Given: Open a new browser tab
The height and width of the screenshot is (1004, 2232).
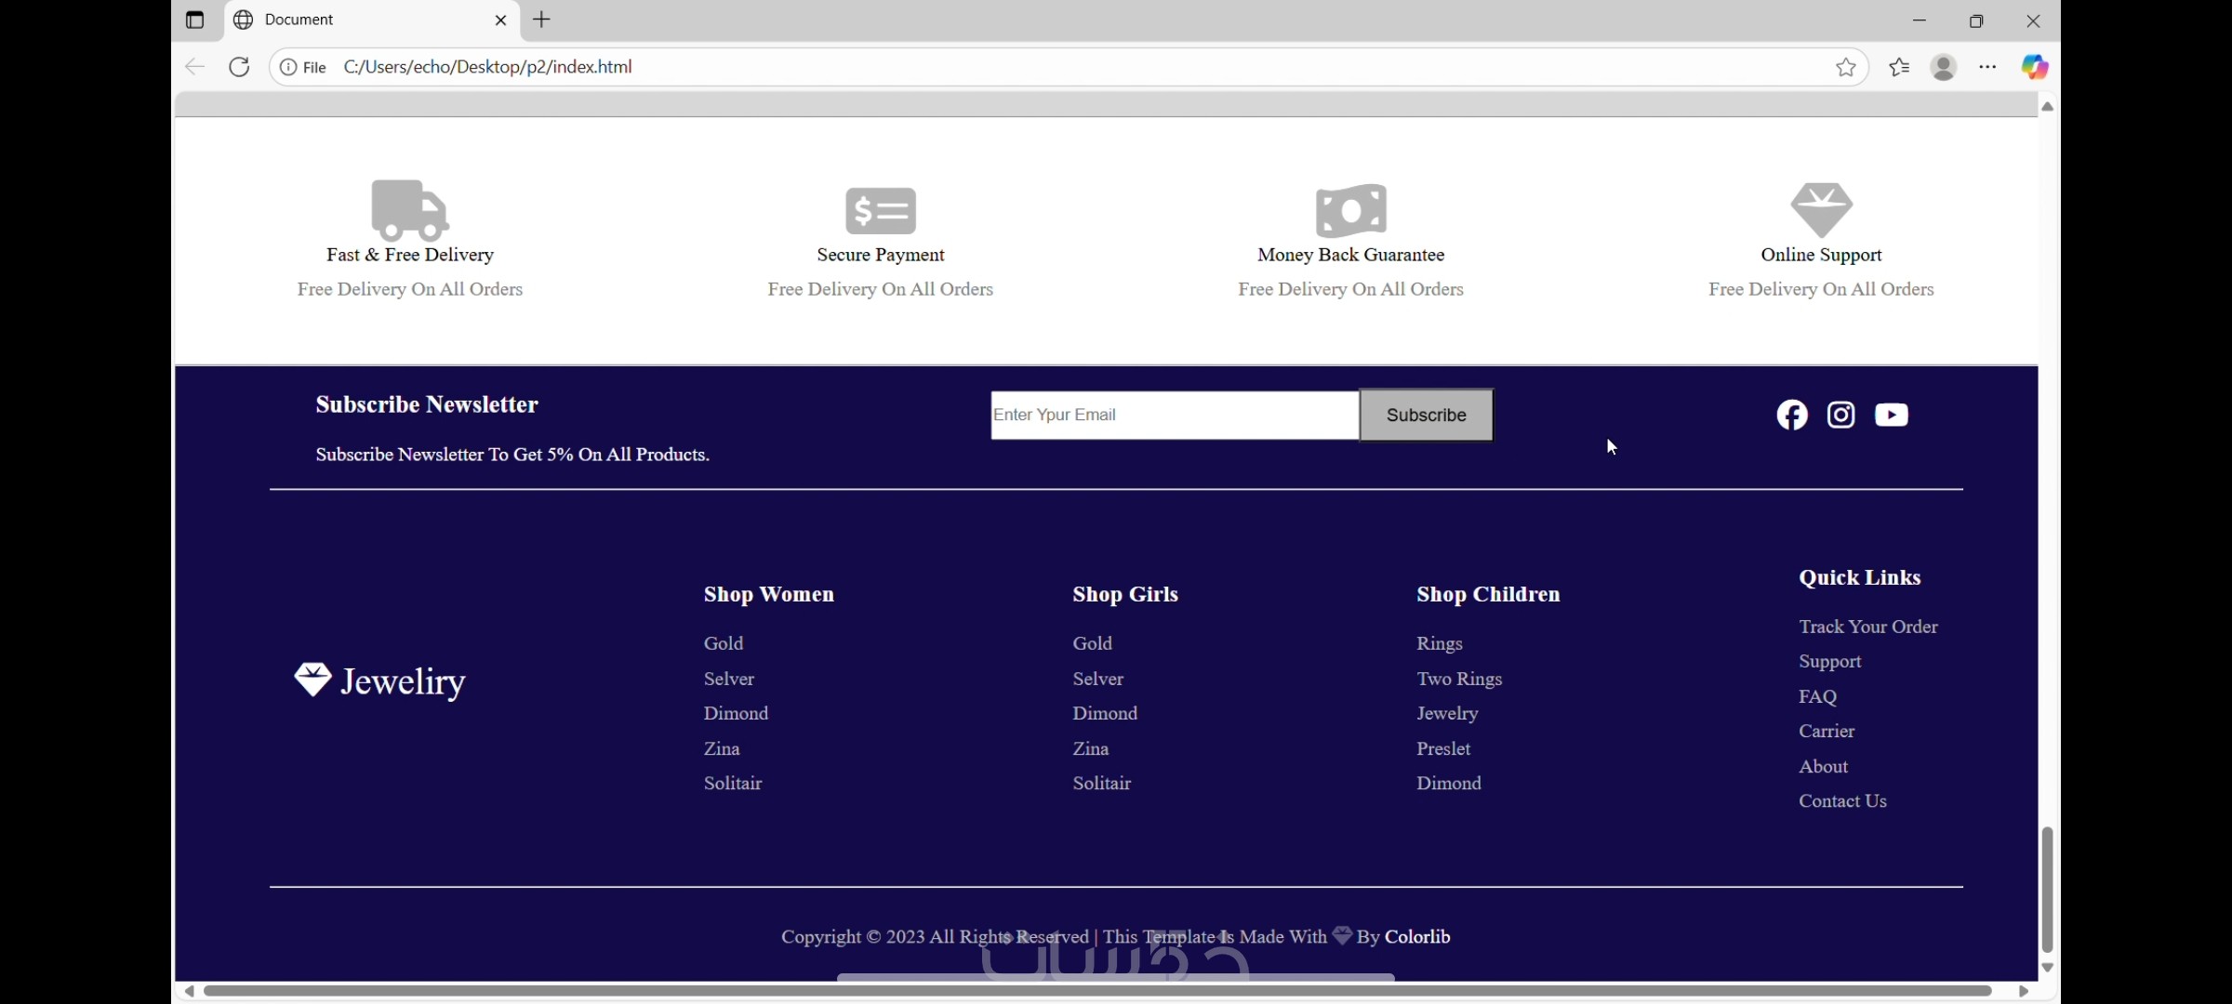Looking at the screenshot, I should [542, 20].
